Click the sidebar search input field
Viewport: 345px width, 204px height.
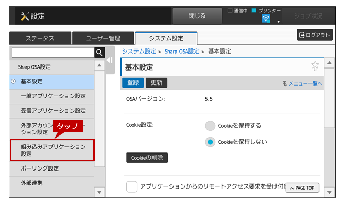[x=53, y=53]
